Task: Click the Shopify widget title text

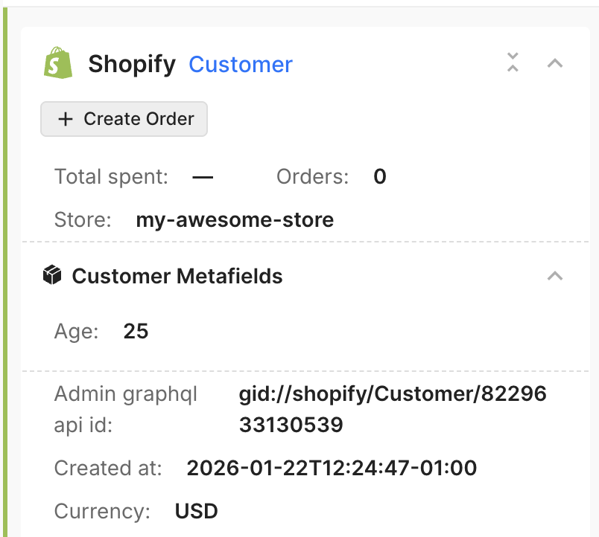Action: 132,65
